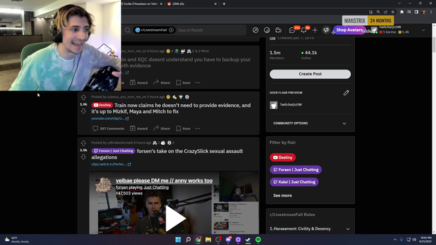436x245 pixels.
Task: Save the XQC doesnt understand post
Action: (183, 82)
